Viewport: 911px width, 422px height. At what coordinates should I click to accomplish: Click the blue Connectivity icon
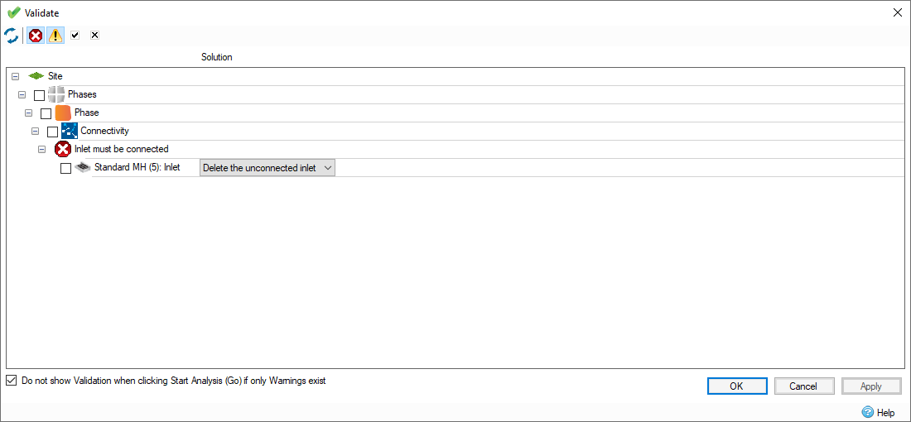70,131
